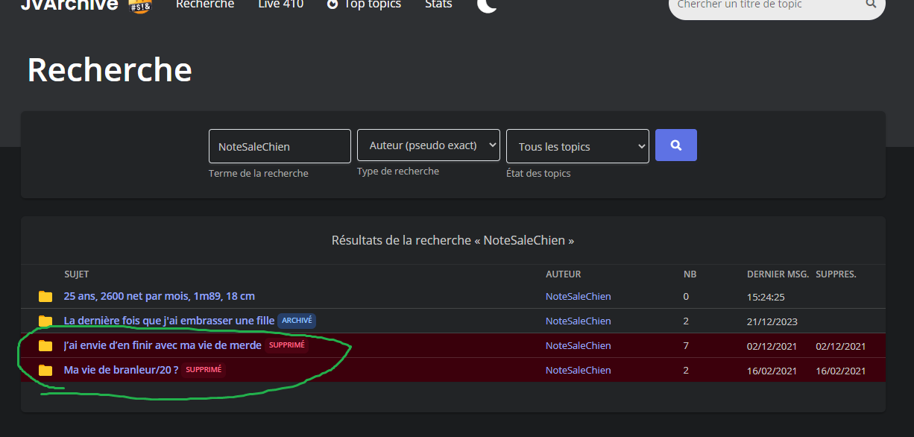
Task: Click folder icon of 'Ma vie de branleur' row
Action: 45,371
